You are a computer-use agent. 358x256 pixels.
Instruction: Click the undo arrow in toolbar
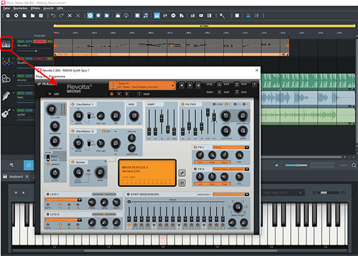coord(53,16)
